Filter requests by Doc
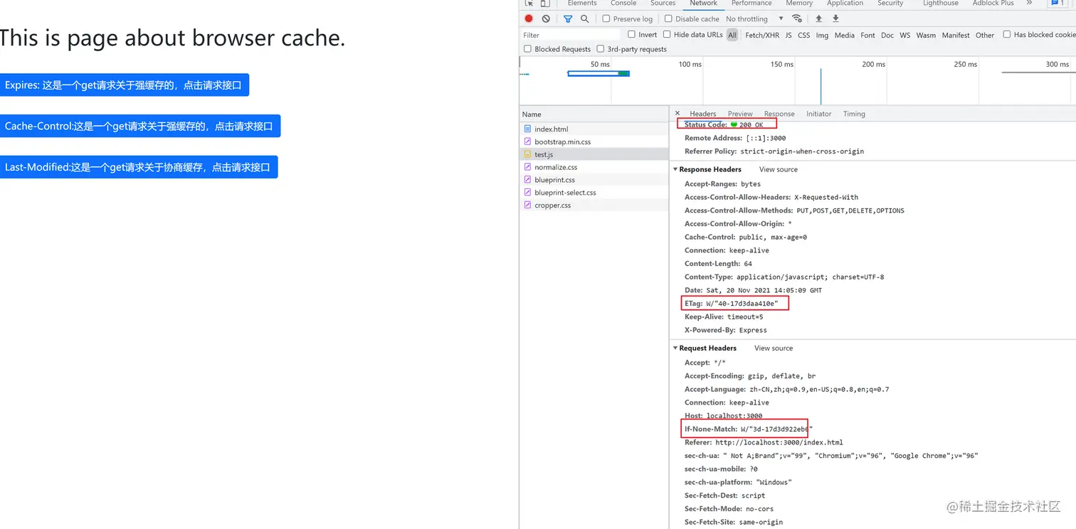The image size is (1076, 529). (x=887, y=35)
